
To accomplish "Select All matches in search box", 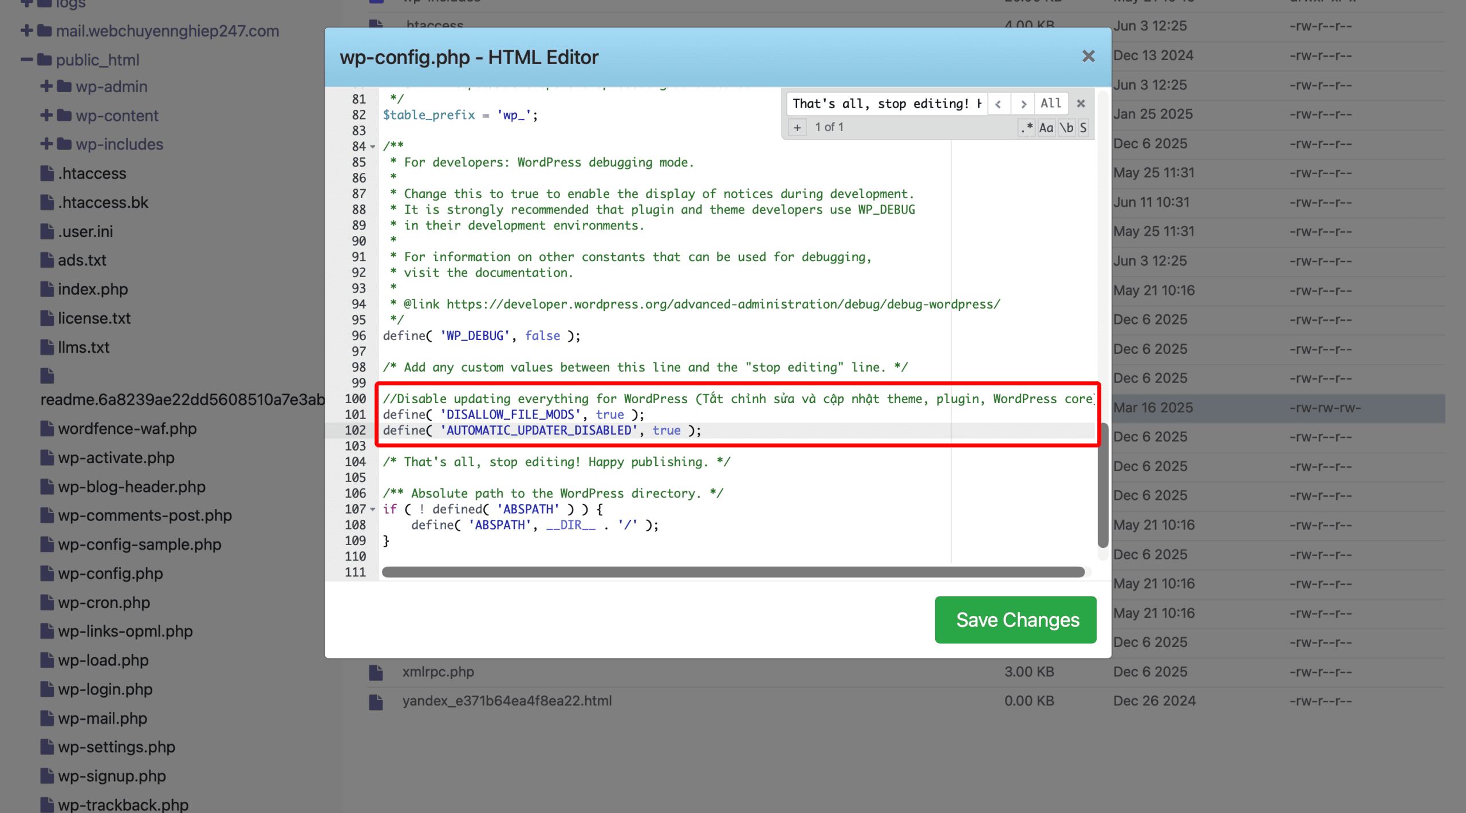I will (1050, 104).
